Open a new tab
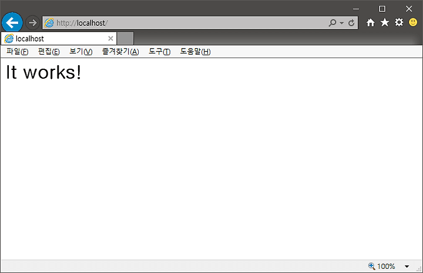423x273 pixels. point(125,39)
